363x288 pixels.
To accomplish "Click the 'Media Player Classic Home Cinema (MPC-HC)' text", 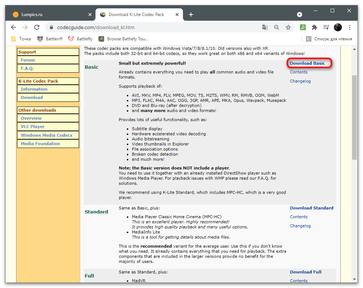I will click(x=177, y=217).
